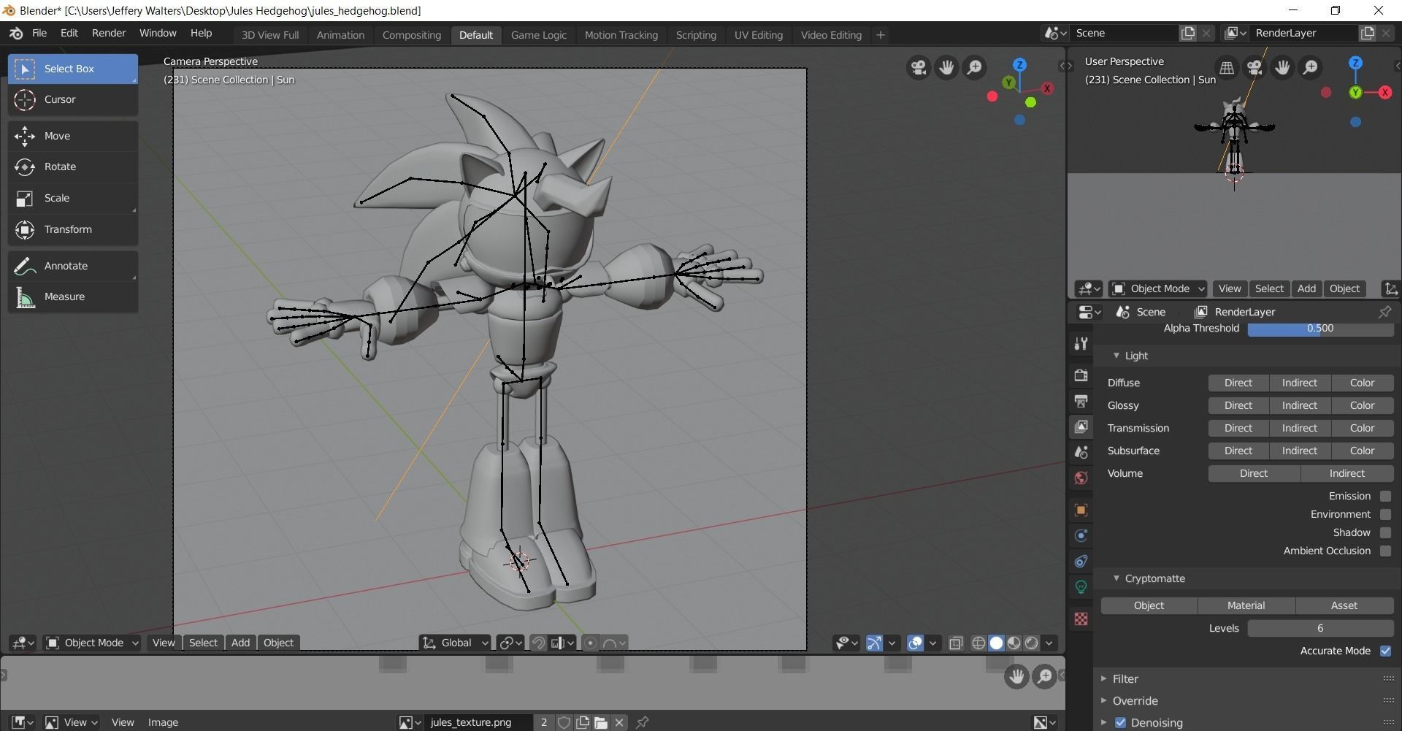This screenshot has width=1402, height=731.
Task: Switch to the Scripting workspace tab
Action: pyautogui.click(x=696, y=35)
